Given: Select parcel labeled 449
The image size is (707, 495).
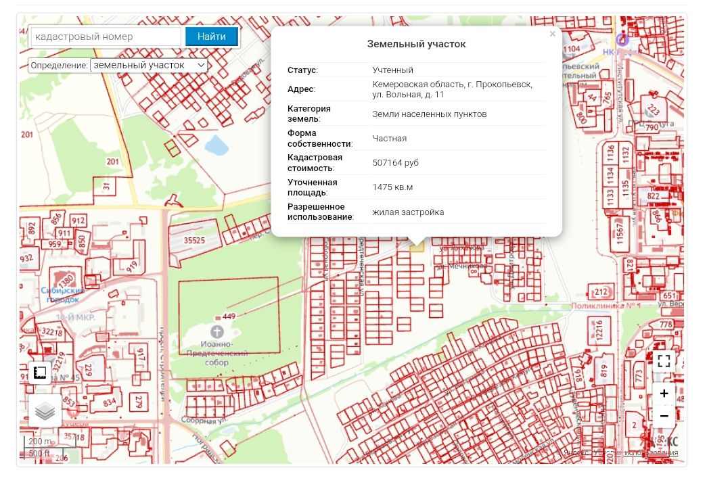Looking at the screenshot, I should coord(229,316).
